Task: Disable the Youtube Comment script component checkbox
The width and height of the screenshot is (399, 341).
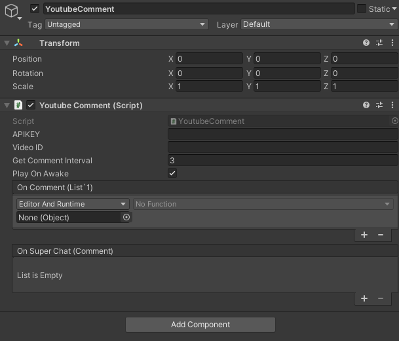Action: pyautogui.click(x=31, y=105)
